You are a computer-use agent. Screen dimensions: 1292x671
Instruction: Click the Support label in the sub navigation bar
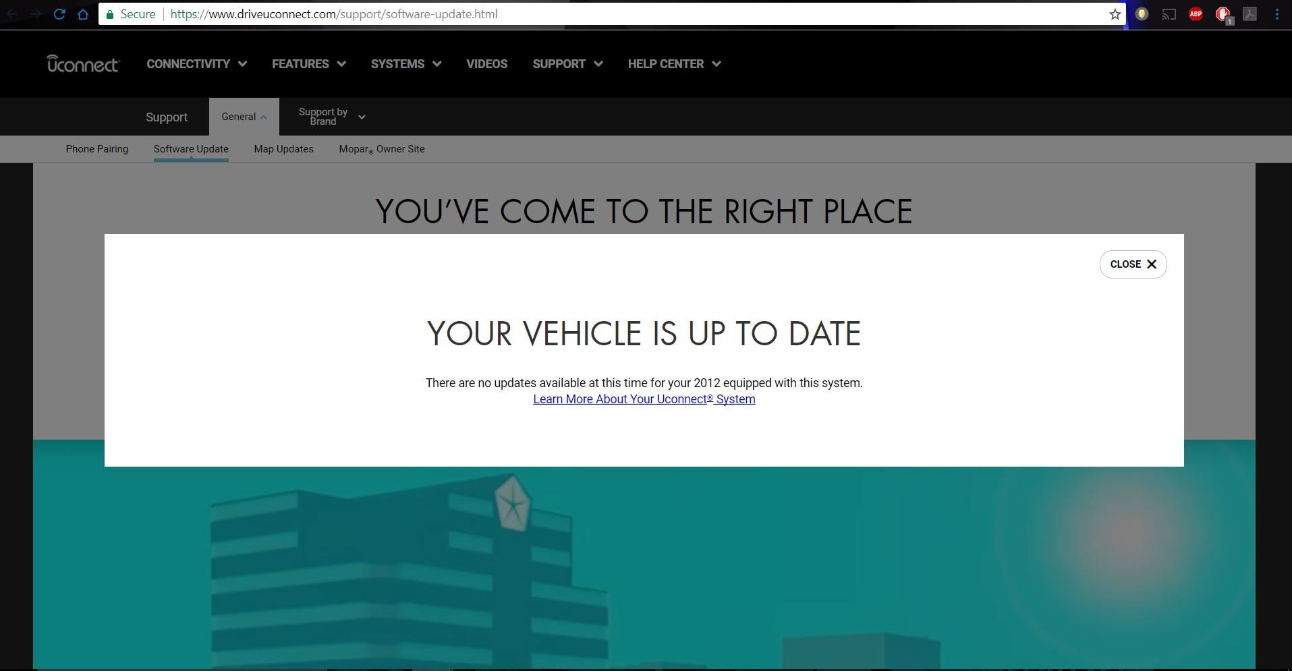point(167,117)
